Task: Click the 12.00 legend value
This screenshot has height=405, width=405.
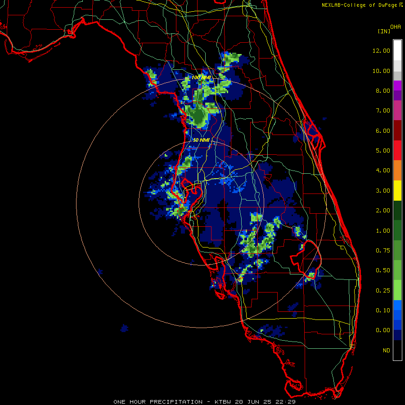Action: pos(381,50)
